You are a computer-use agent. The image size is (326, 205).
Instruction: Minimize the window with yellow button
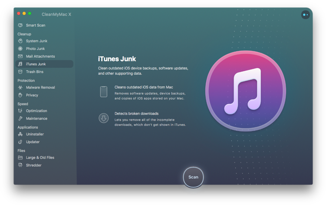point(24,13)
